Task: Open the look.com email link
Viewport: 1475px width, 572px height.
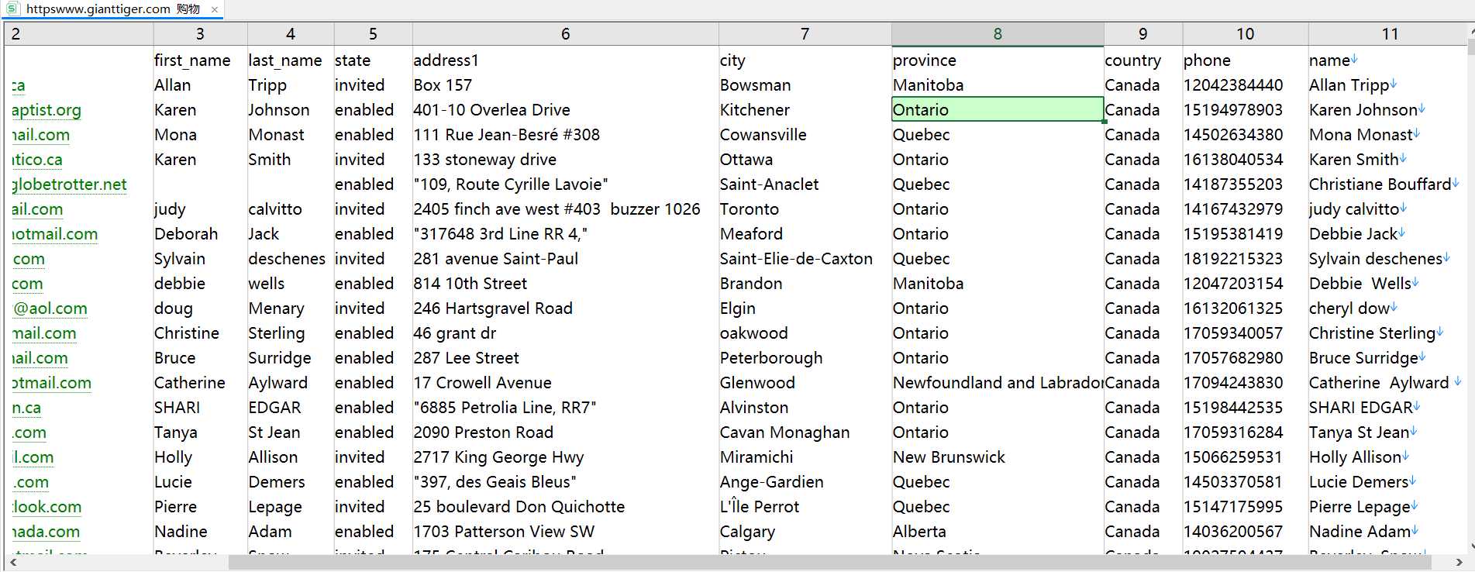Action: (x=47, y=507)
